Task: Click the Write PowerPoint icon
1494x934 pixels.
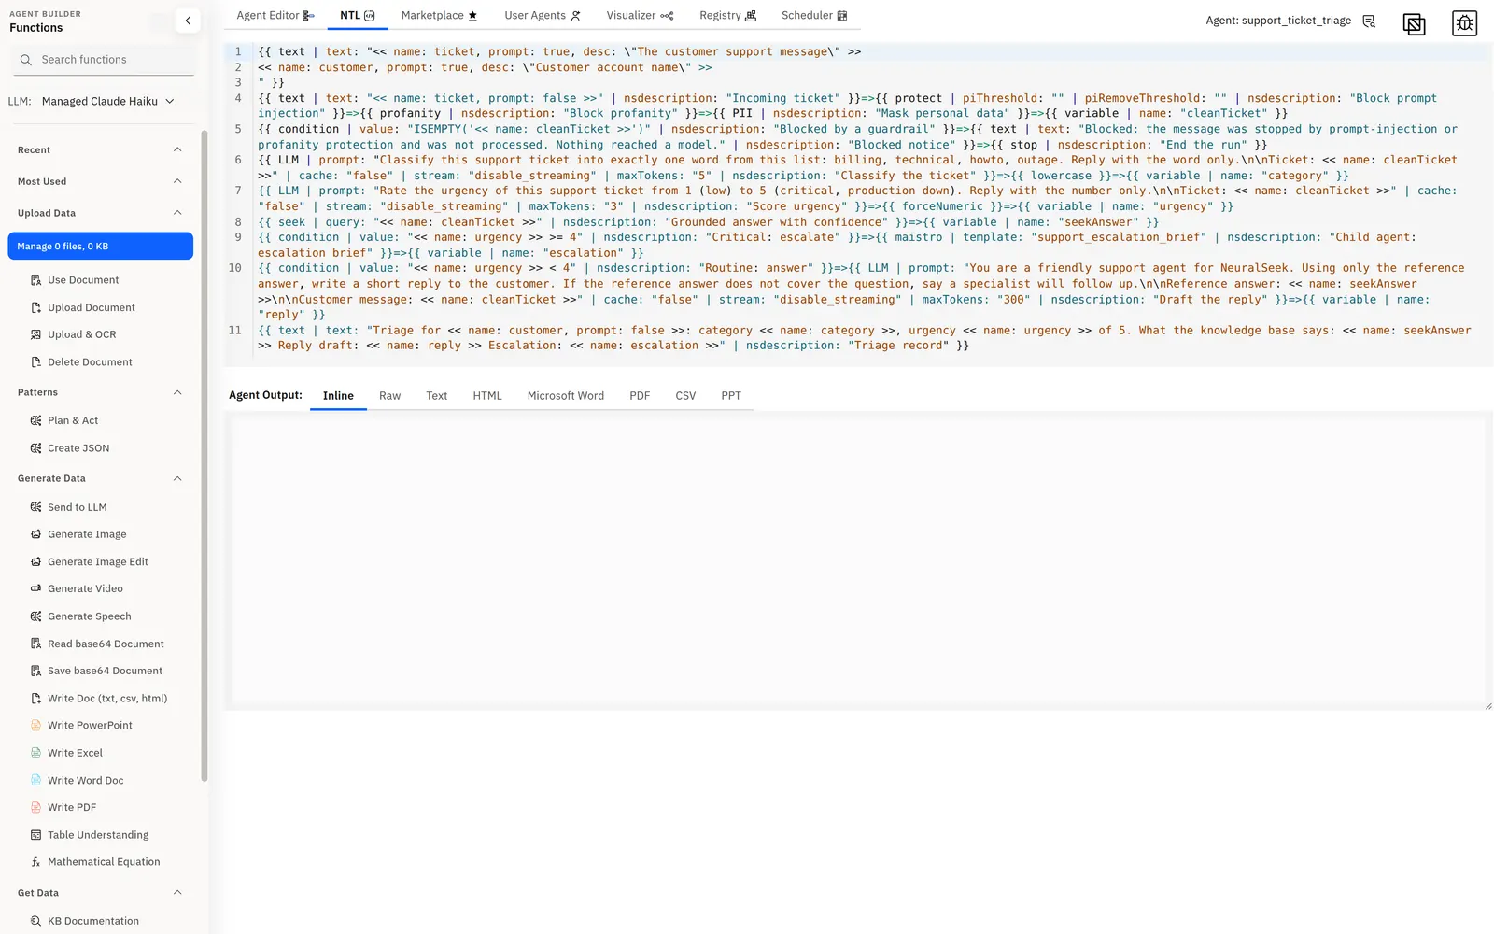Action: pyautogui.click(x=35, y=725)
